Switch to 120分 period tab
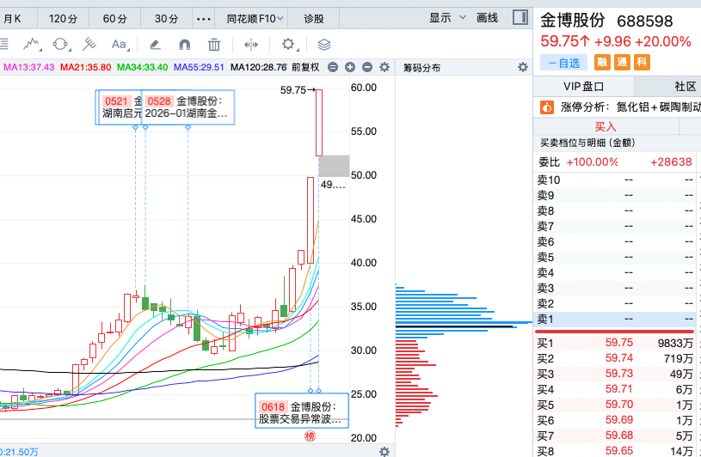The image size is (701, 457). click(63, 19)
